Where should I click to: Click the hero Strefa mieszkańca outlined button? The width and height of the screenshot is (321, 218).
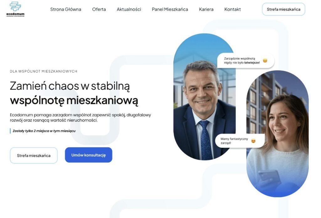(x=34, y=155)
